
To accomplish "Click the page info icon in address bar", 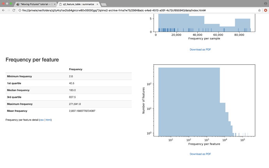I will click(x=20, y=11).
